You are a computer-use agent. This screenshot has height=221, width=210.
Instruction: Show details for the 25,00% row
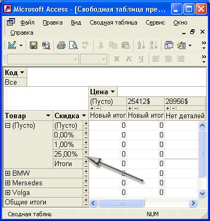(86, 152)
